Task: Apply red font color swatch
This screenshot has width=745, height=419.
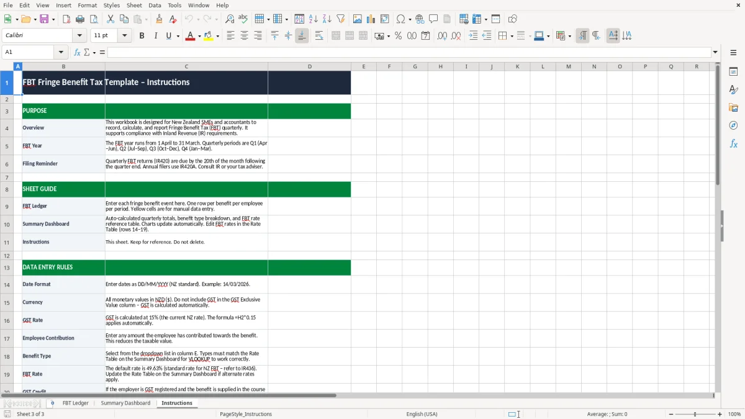Action: [x=190, y=36]
